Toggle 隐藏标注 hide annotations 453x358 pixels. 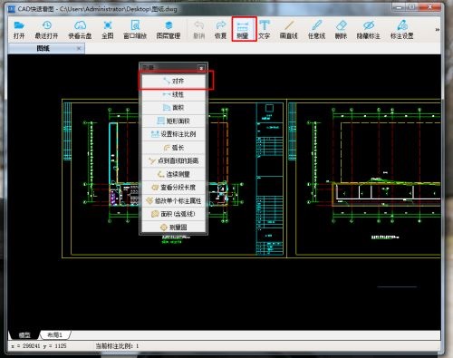(x=369, y=30)
